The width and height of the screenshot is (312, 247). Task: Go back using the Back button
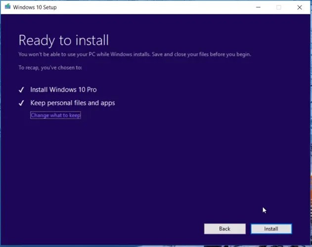pyautogui.click(x=224, y=229)
